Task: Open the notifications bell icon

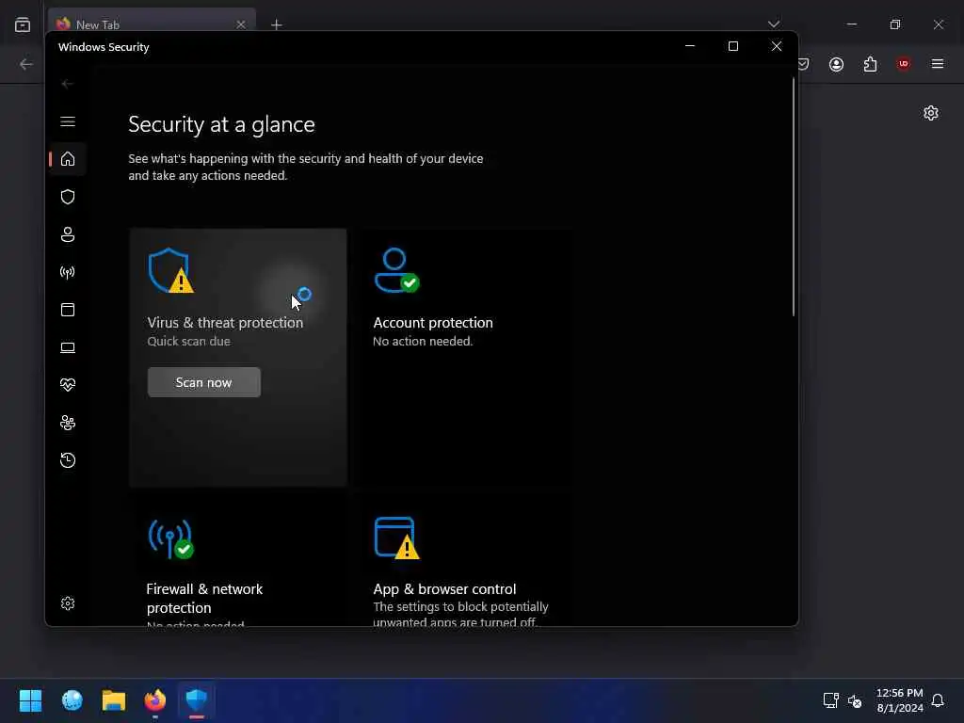Action: (938, 700)
